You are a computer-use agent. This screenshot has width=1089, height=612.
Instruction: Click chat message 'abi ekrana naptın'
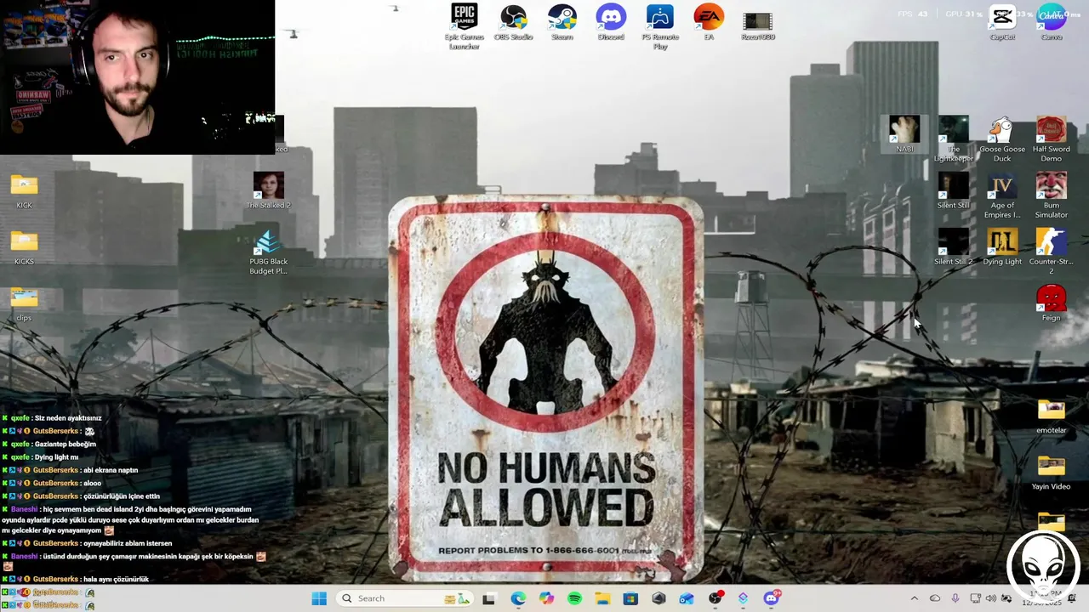click(110, 470)
